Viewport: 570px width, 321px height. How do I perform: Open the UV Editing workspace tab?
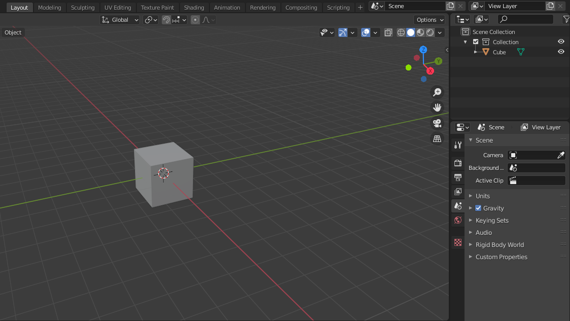point(118,7)
